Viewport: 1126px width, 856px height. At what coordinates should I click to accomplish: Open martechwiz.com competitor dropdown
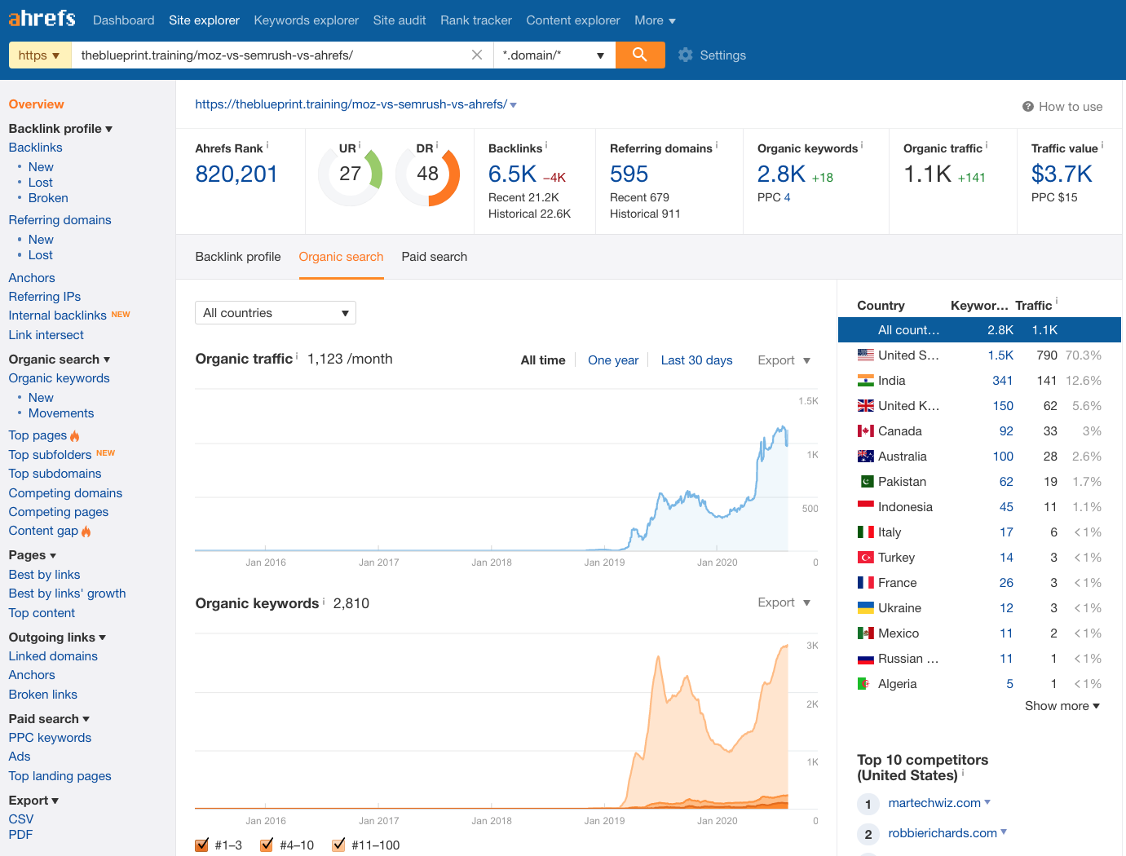click(x=987, y=802)
